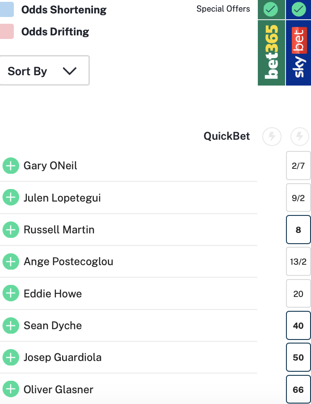311x404 pixels.
Task: Toggle the Sky Bet QuickBet lightning icon
Action: point(299,136)
